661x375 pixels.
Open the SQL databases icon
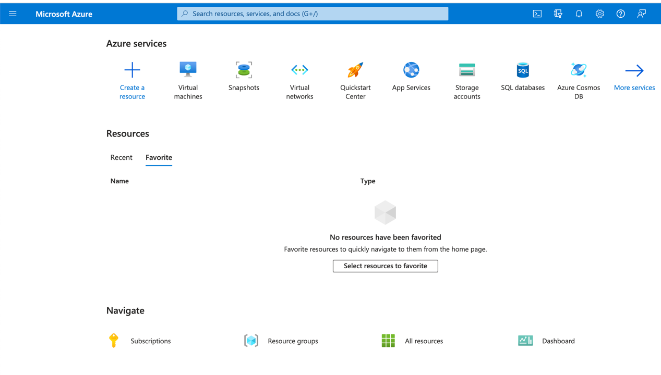click(x=523, y=70)
